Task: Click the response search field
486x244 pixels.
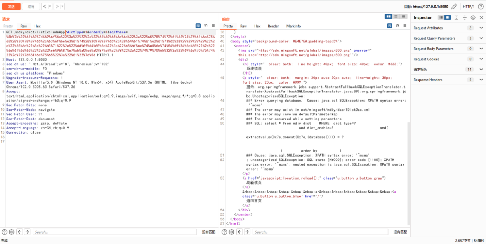Action: (320, 232)
